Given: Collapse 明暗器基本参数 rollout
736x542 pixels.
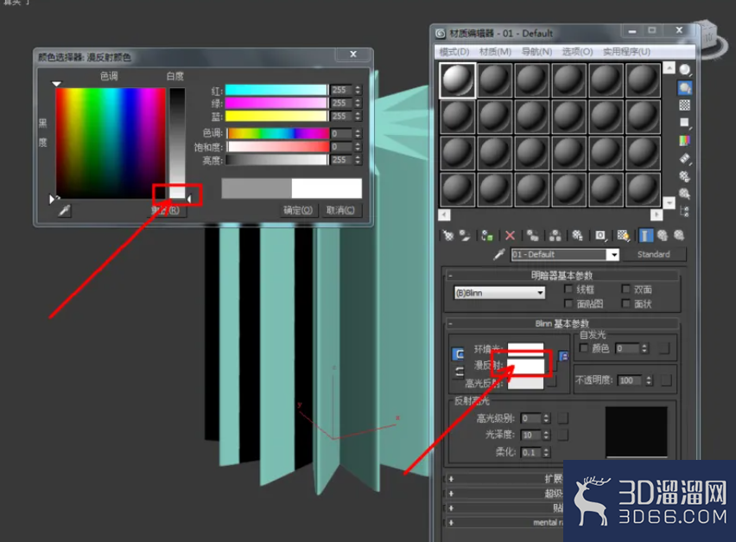Looking at the screenshot, I should point(562,275).
